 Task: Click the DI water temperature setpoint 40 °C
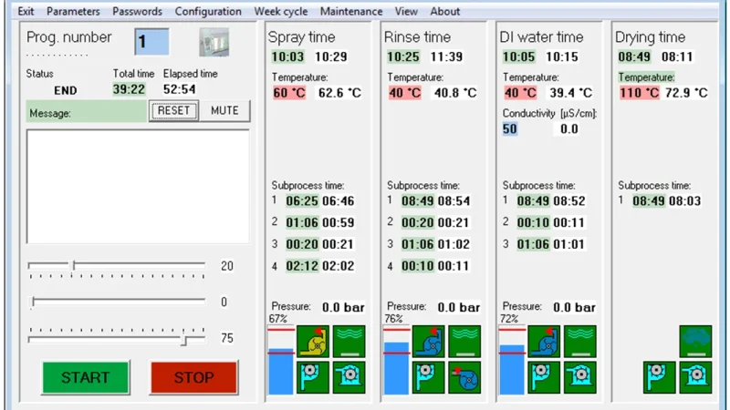tap(520, 93)
